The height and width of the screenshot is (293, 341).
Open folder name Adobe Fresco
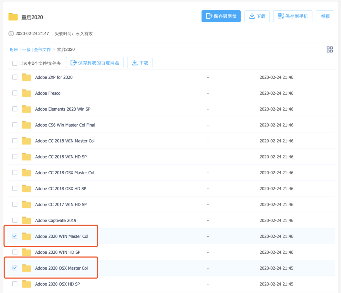coord(48,93)
